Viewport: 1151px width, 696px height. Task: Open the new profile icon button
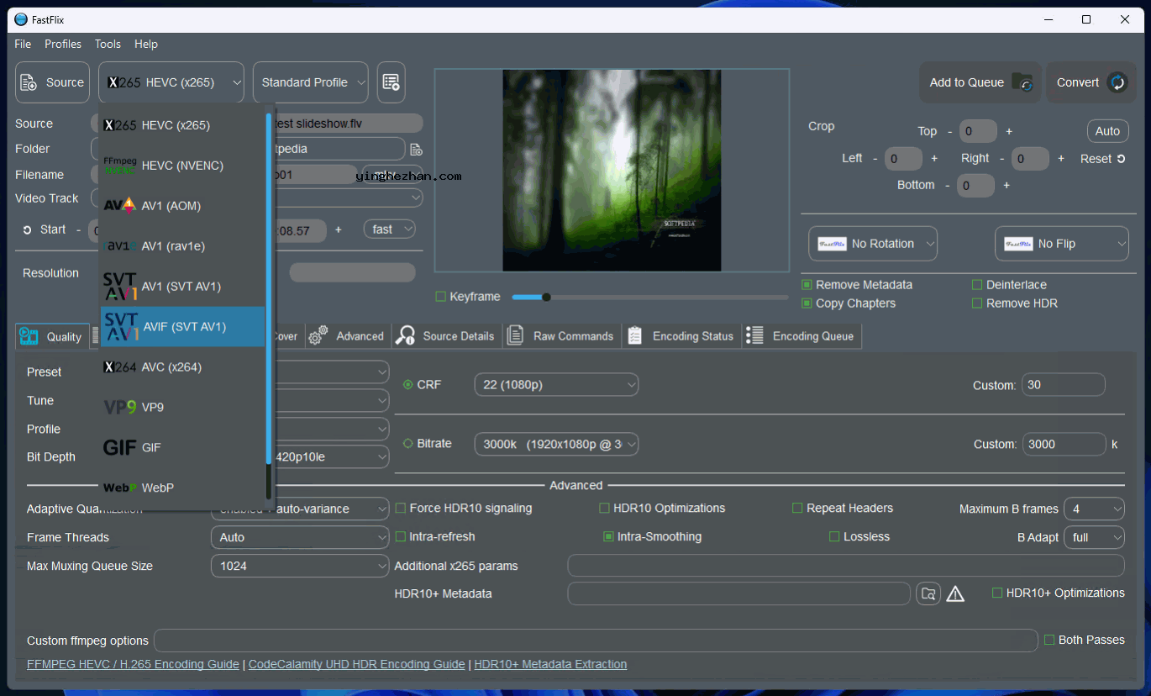point(391,82)
